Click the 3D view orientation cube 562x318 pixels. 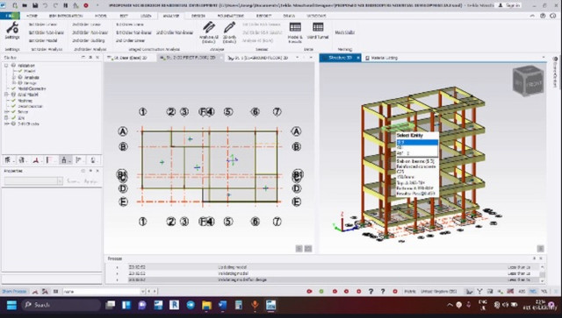click(528, 81)
